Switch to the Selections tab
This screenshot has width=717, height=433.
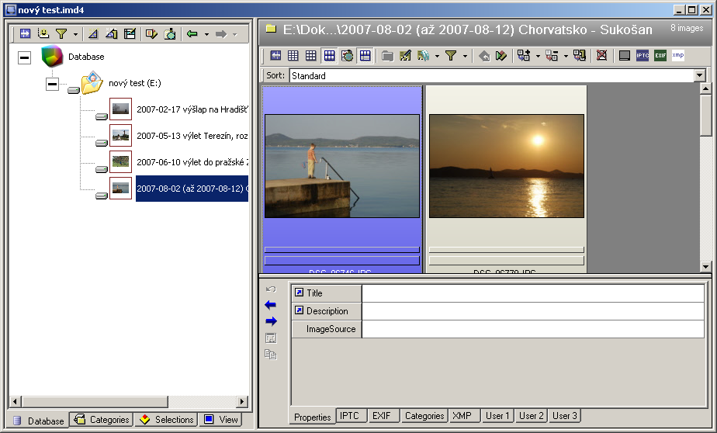coord(166,419)
